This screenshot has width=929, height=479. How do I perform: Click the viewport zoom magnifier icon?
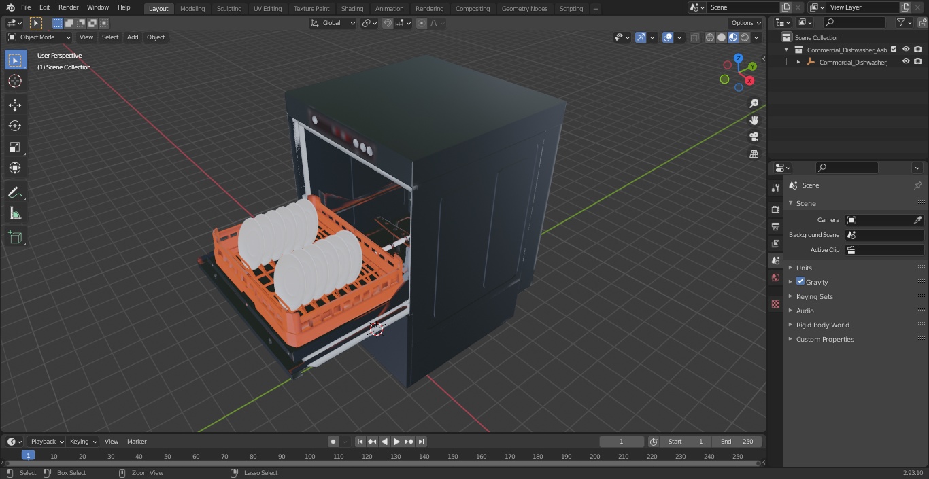click(x=754, y=103)
